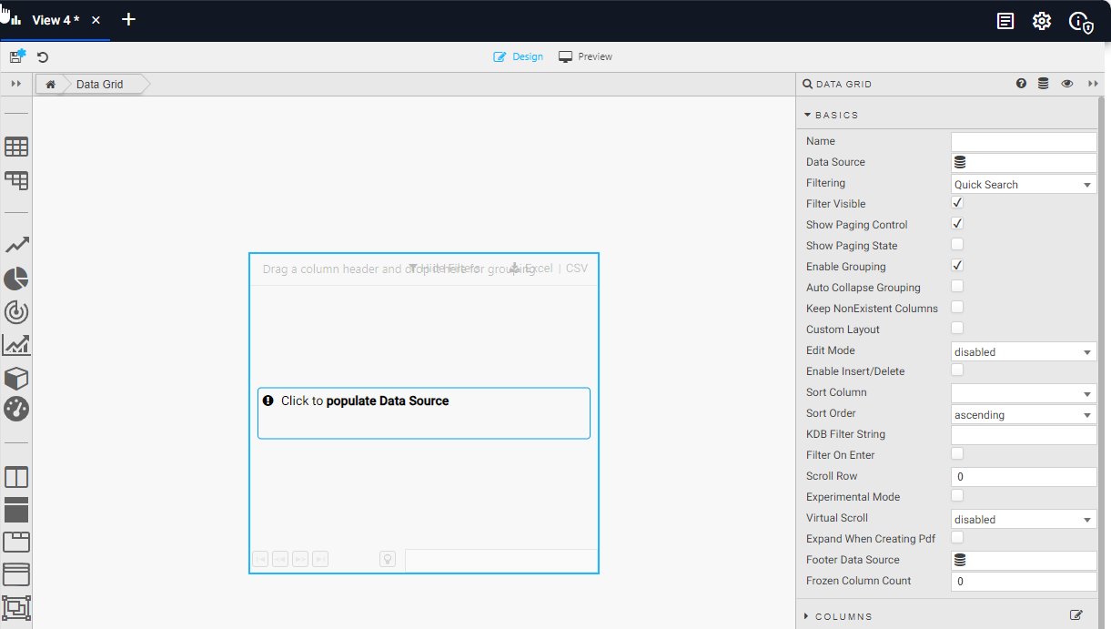Add the header window layout component
The height and width of the screenshot is (629, 1111).
[16, 574]
